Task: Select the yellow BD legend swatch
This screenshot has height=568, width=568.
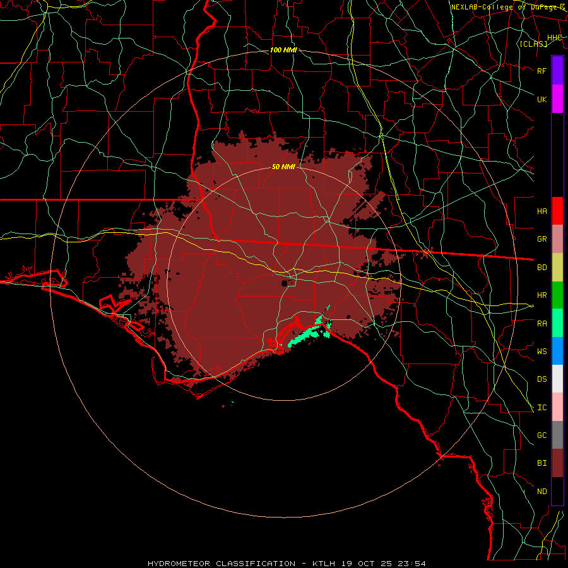Action: tap(557, 268)
